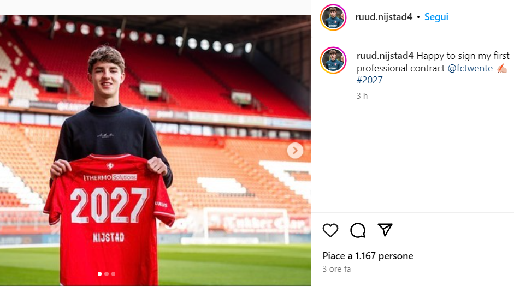Advance to the next photo with the arrow

point(295,151)
